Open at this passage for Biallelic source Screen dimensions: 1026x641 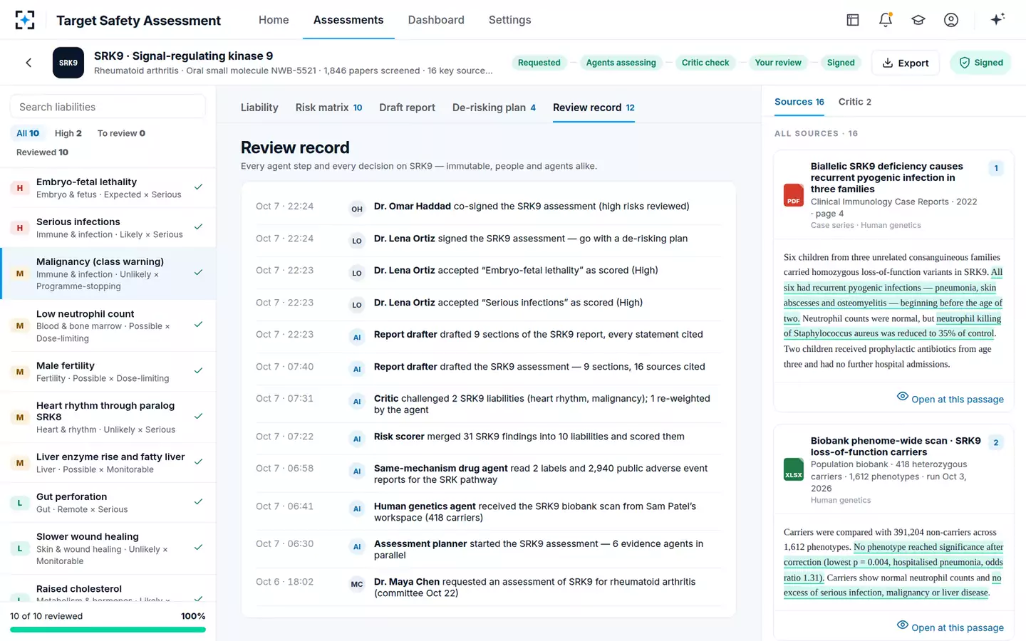tap(950, 399)
